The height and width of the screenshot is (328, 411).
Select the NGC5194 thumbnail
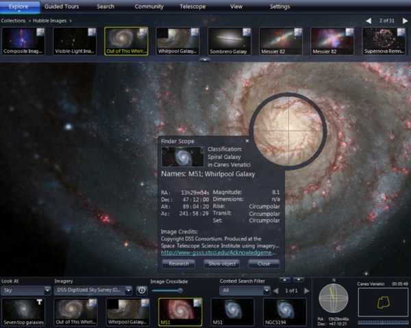click(284, 312)
